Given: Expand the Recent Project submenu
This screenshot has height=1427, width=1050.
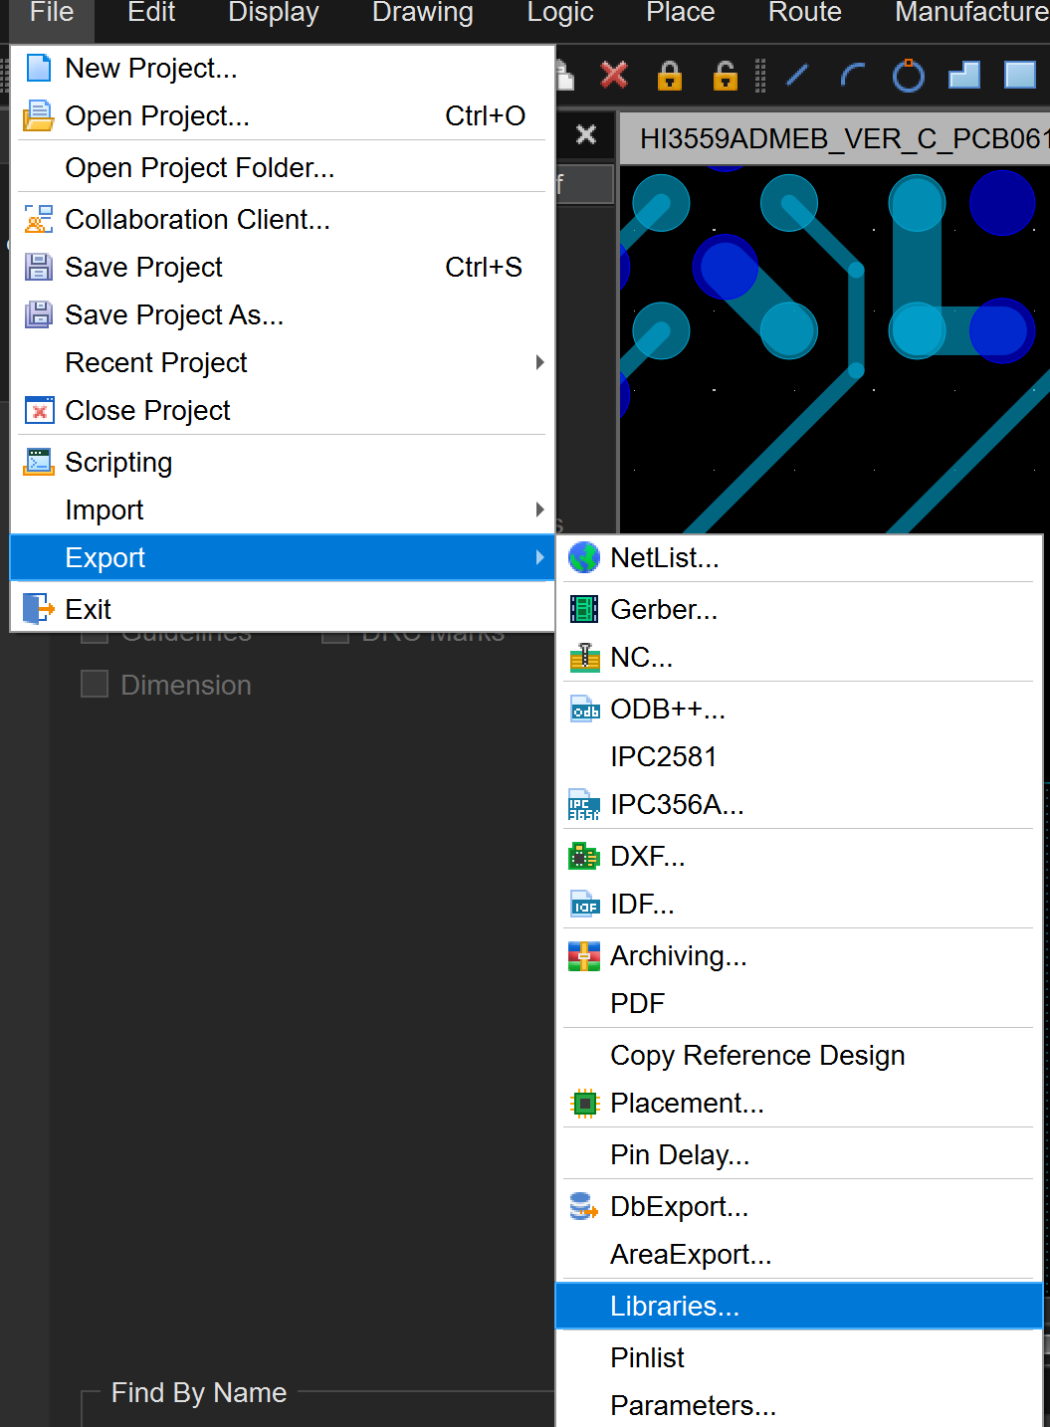Looking at the screenshot, I should click(538, 362).
